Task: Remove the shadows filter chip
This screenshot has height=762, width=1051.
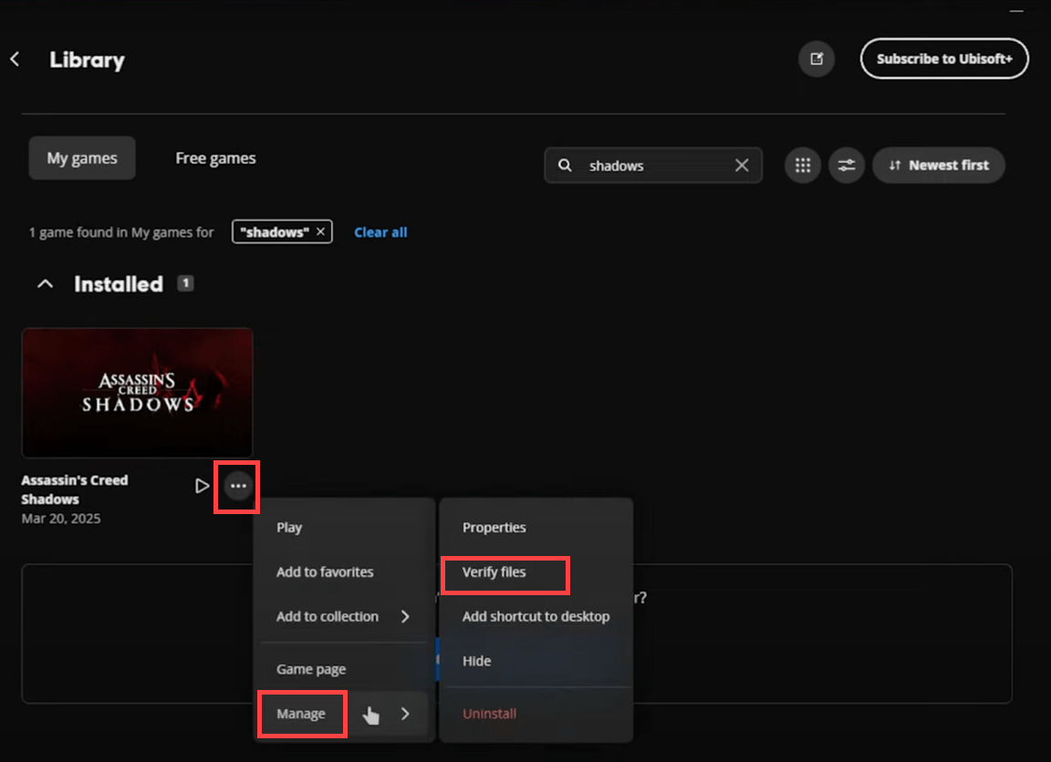Action: pos(320,232)
